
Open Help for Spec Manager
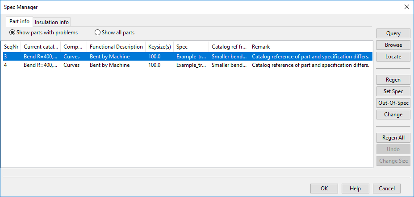coord(355,189)
